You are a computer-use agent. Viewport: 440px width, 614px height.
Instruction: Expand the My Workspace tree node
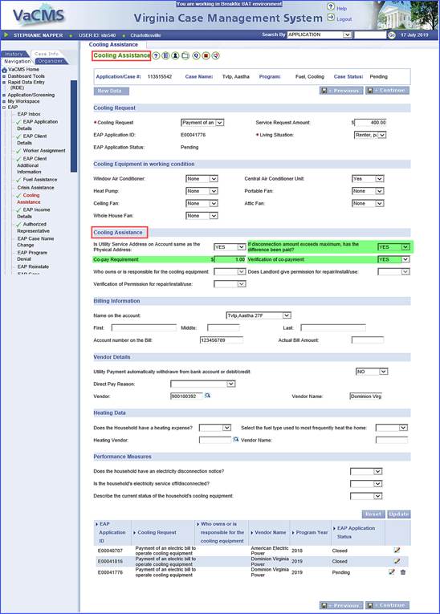point(4,101)
